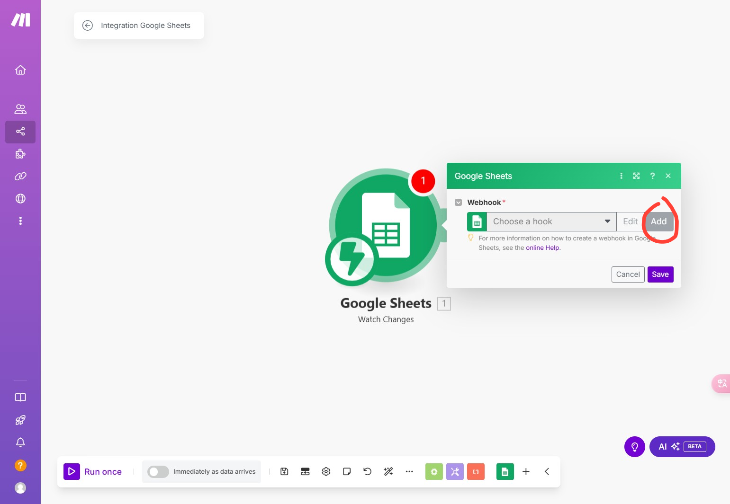Open Scenario settings gear icon

326,471
